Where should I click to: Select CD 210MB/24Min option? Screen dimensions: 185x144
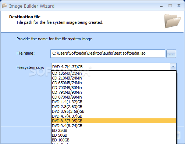coord(114,78)
